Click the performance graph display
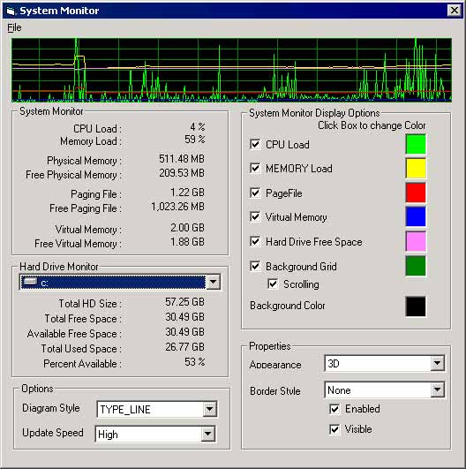The image size is (466, 469). 231,70
